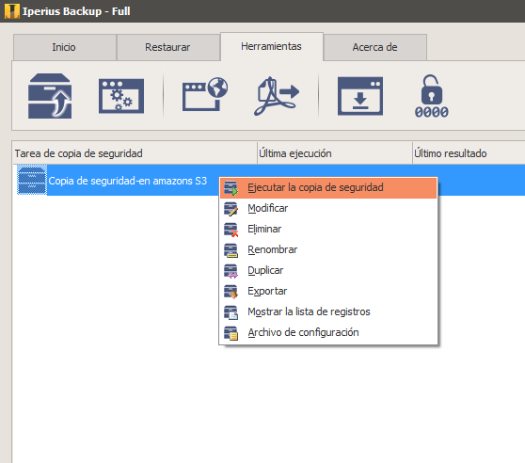Viewport: 525px width, 463px height.
Task: Click the backup box icon with upward arrow
Action: [x=50, y=96]
